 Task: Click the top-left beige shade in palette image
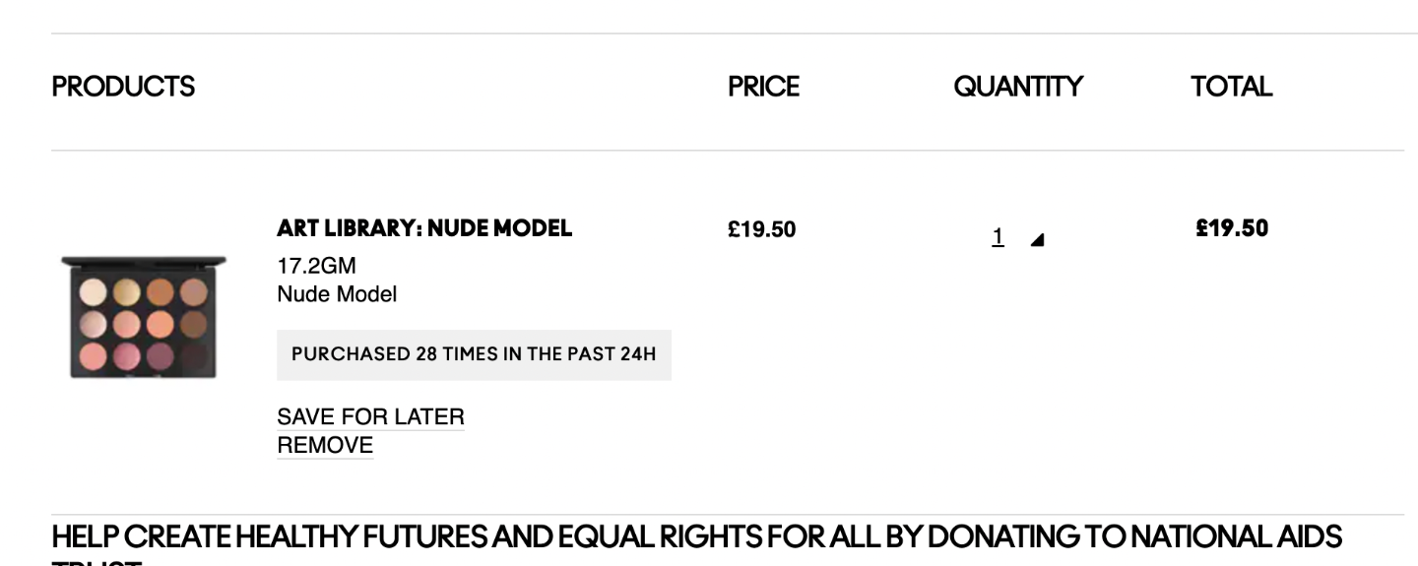[93, 292]
